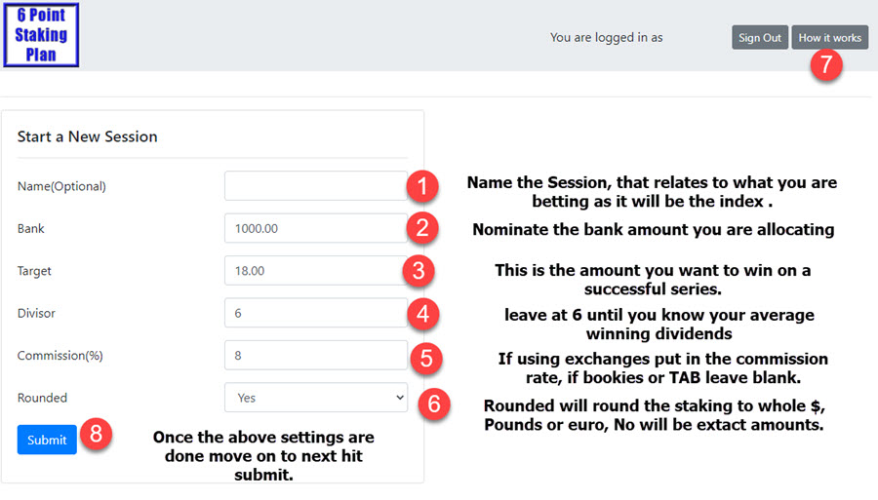Click the Rounded dropdown chevron arrow
This screenshot has width=878, height=500.
(400, 398)
